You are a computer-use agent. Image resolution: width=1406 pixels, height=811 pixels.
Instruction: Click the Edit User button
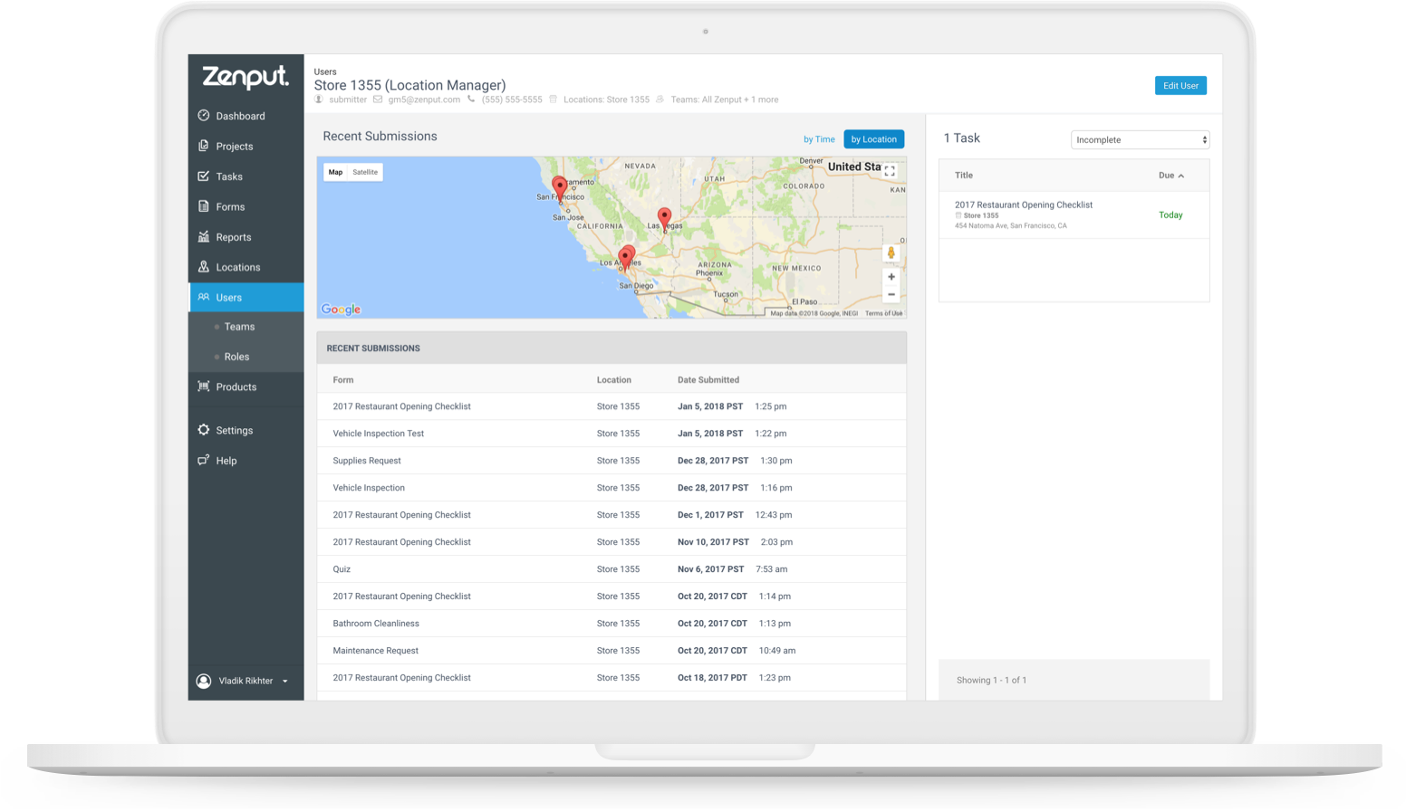coord(1180,86)
